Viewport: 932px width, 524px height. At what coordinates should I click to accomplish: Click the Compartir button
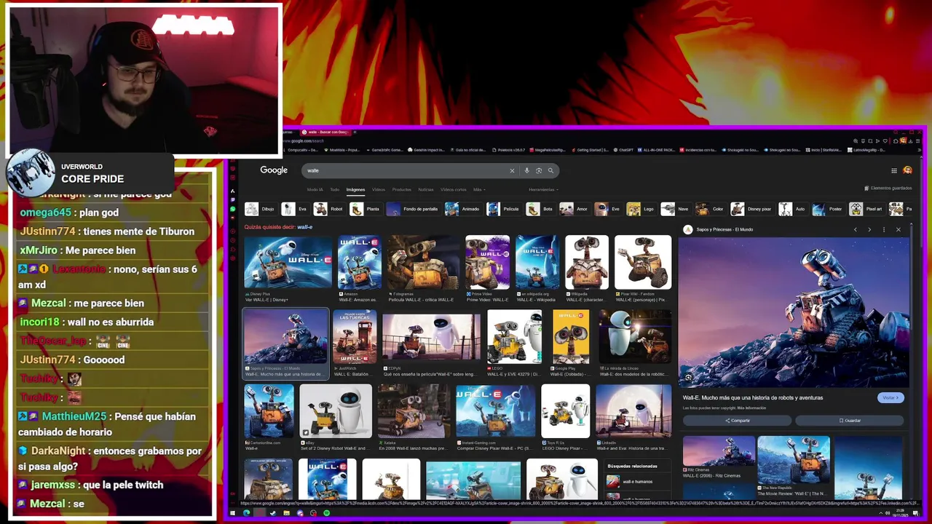[x=737, y=421]
